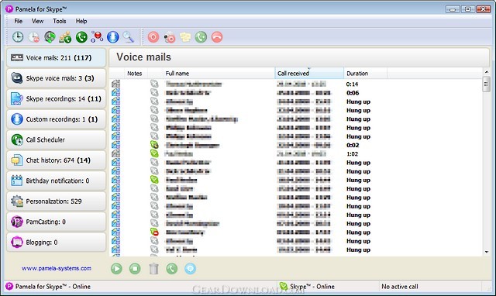
Task: Select the voice mail with duration 1:02
Action: pos(296,154)
